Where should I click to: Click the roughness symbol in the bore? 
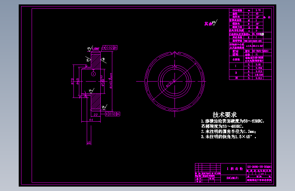(x=92, y=91)
